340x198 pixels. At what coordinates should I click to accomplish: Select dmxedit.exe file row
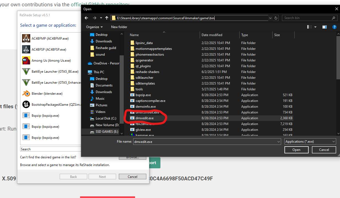click(x=211, y=118)
